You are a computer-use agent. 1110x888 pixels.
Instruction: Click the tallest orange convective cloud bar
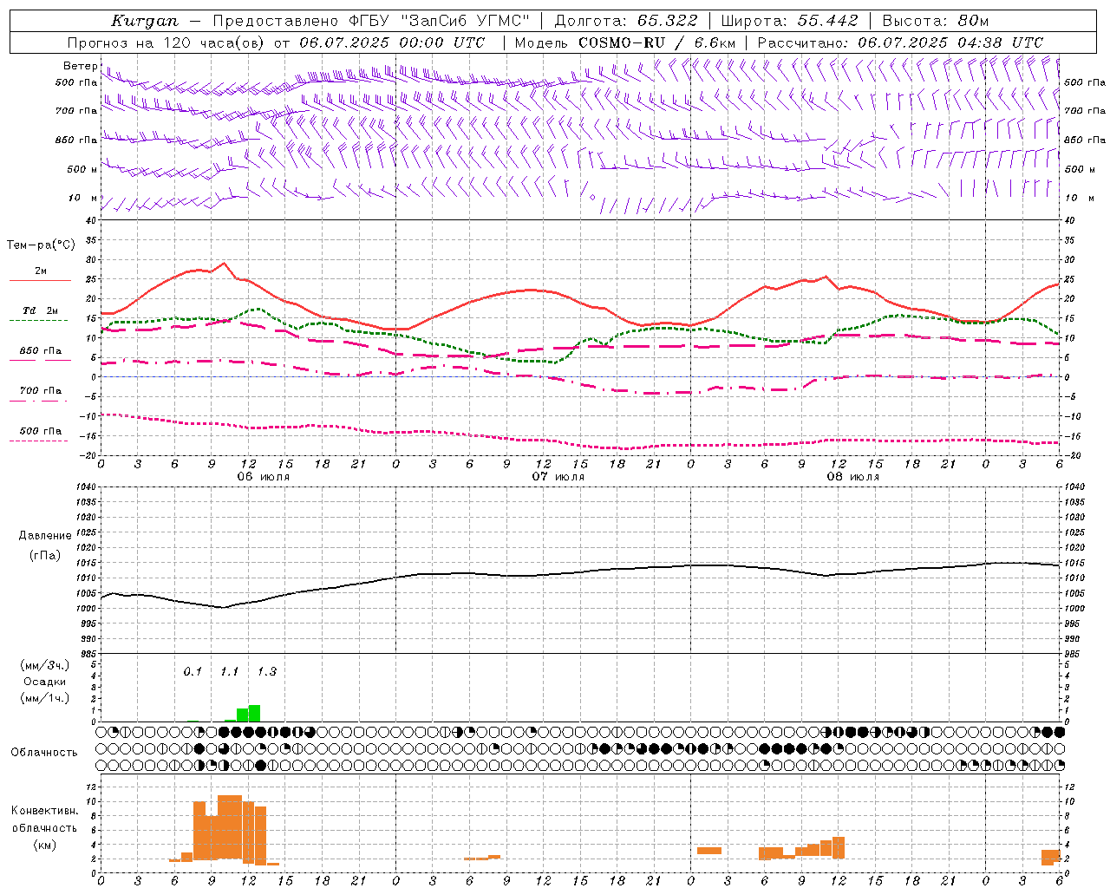tap(230, 826)
